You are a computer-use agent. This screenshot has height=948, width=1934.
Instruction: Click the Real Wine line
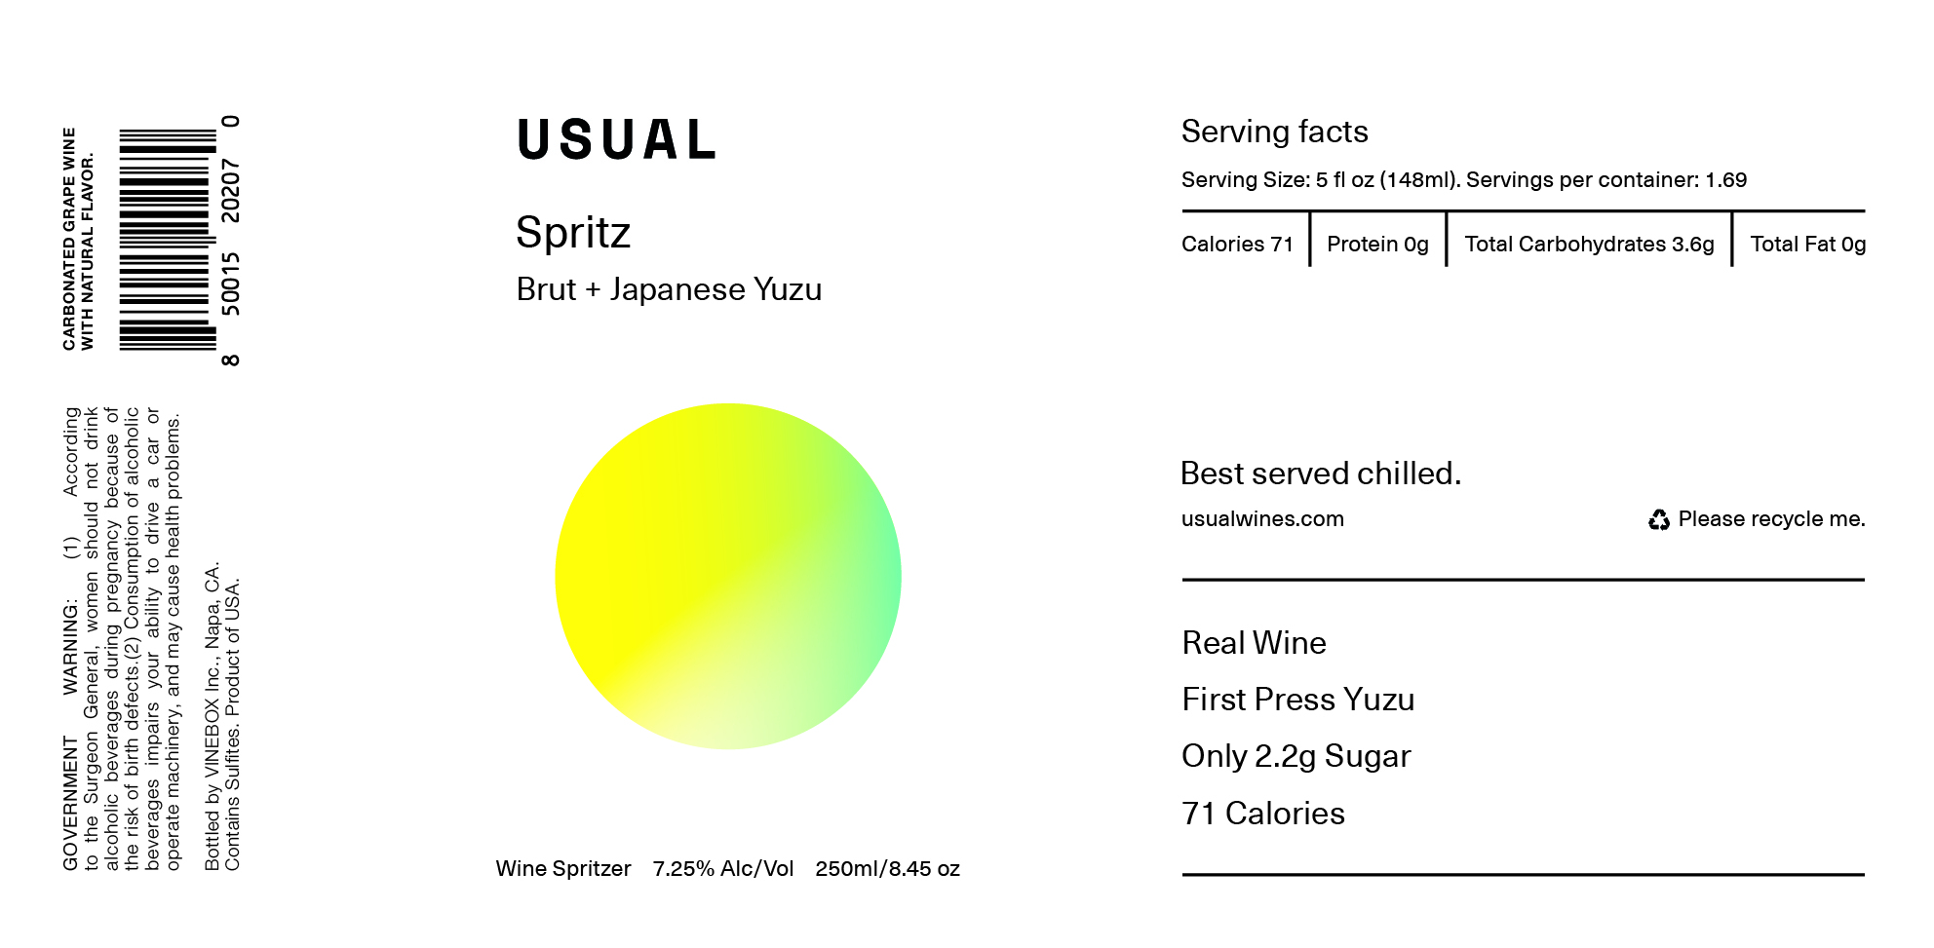1254,643
